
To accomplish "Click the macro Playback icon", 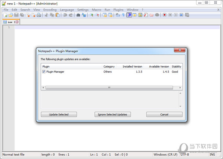I will coord(176,15).
